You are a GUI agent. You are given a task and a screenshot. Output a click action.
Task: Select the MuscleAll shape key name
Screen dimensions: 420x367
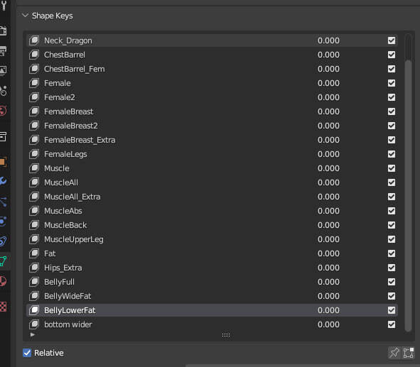point(61,182)
